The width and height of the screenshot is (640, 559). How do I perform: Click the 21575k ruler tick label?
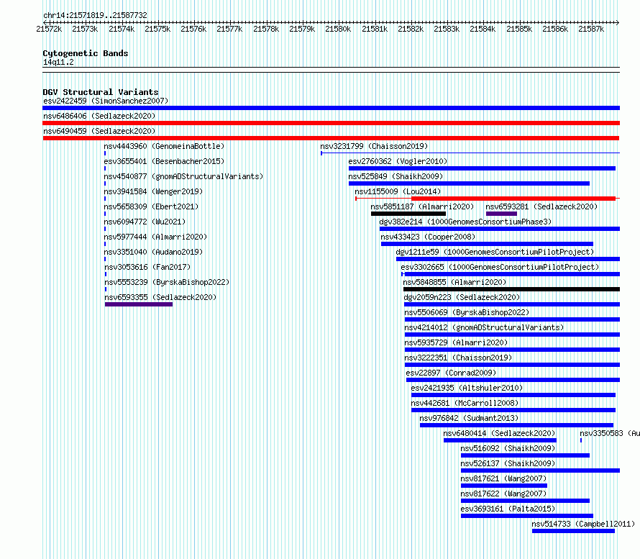[x=157, y=29]
